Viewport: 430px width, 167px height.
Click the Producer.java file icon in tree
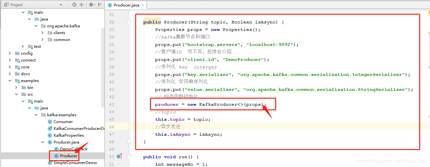pyautogui.click(x=50, y=142)
